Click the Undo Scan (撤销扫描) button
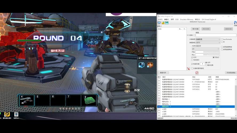Screen dimensions: 237x133 [228, 29]
